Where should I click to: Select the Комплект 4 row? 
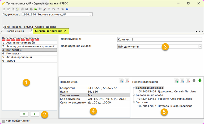coord(29,53)
